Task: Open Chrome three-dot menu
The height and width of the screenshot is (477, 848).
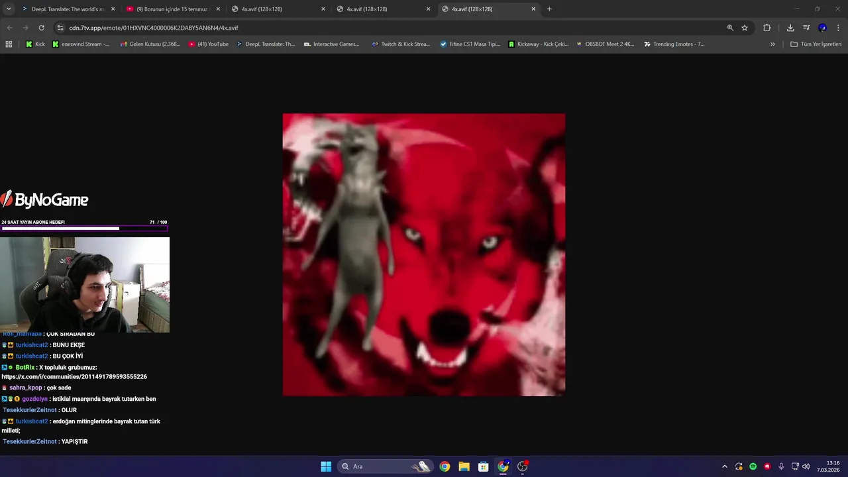Action: [838, 28]
